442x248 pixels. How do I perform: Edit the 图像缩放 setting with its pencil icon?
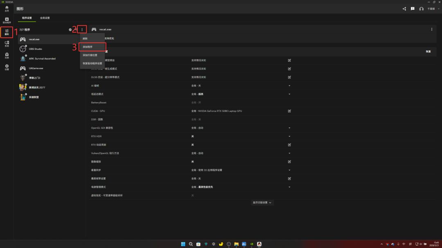pyautogui.click(x=289, y=161)
